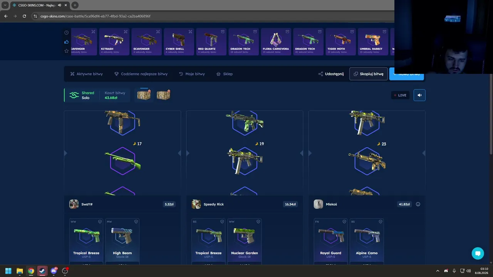This screenshot has width=493, height=277.
Task: Select the second case in the battle
Action: (x=163, y=95)
